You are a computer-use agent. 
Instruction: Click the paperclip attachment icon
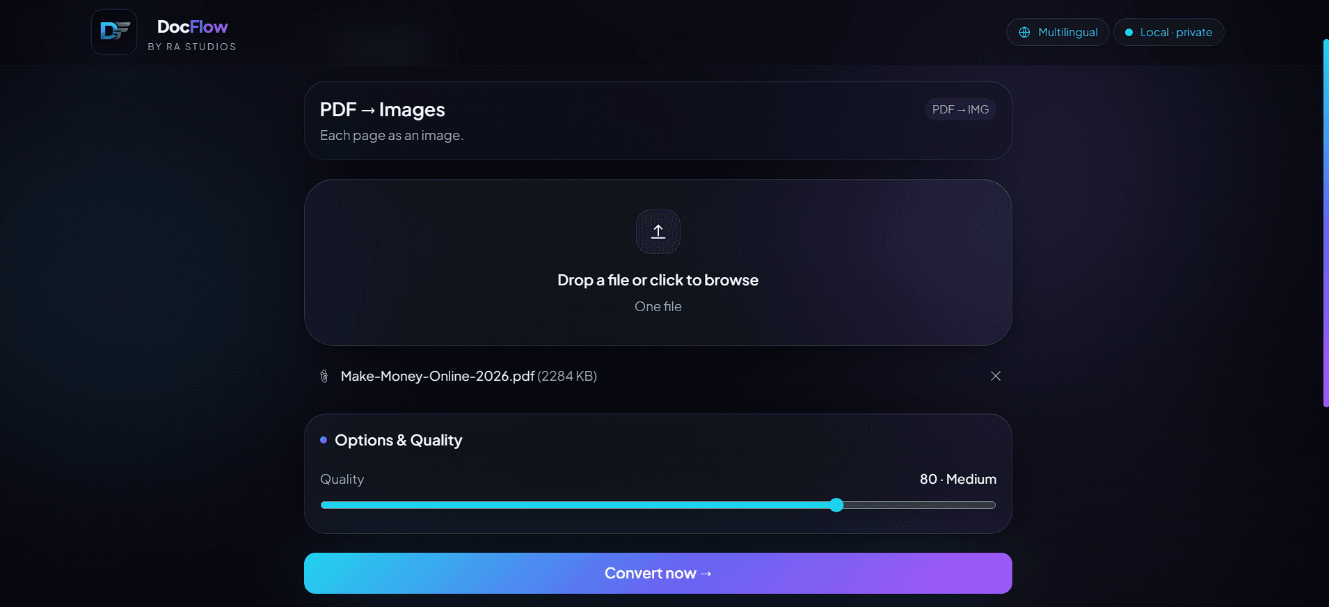tap(324, 377)
